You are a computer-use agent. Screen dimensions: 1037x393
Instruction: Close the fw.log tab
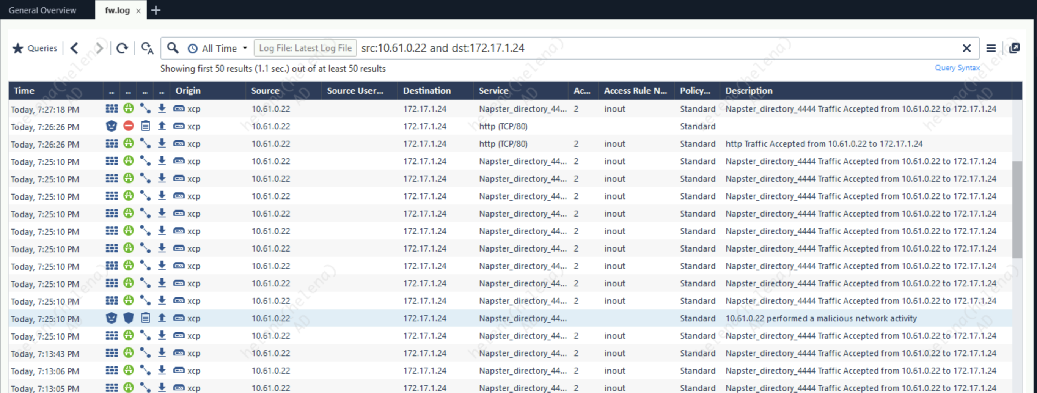138,11
